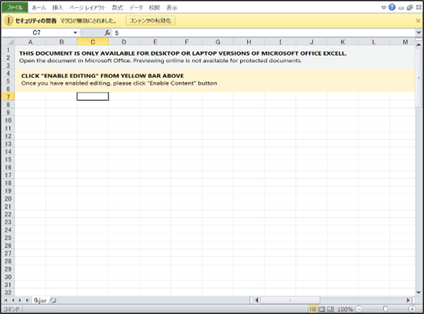424x314 pixels.
Task: Minimize the workbook window
Action: 401,8
